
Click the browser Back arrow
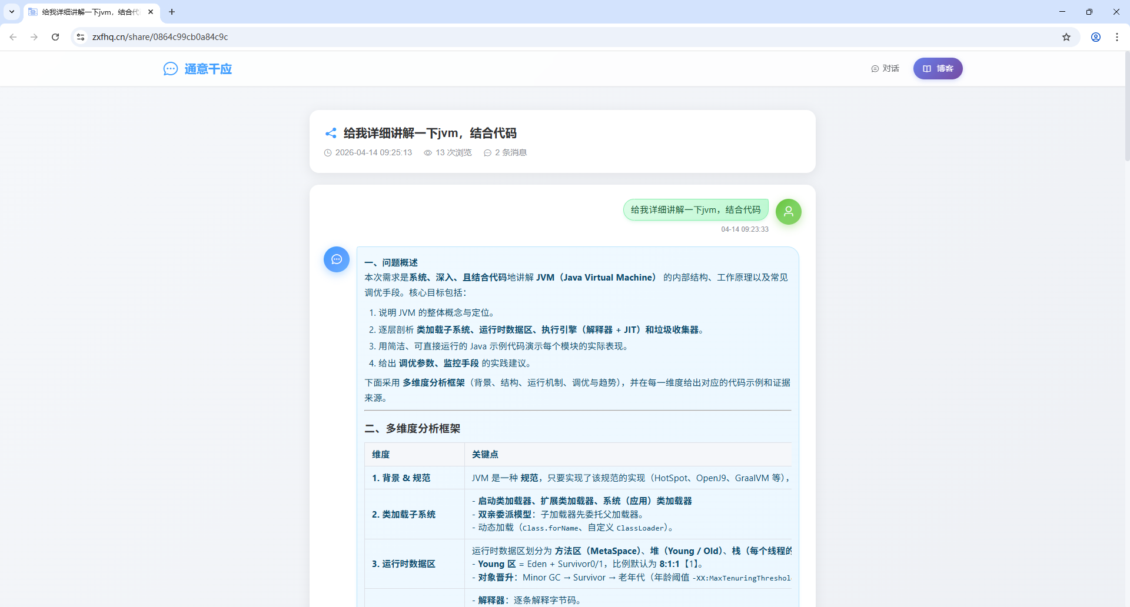[13, 37]
